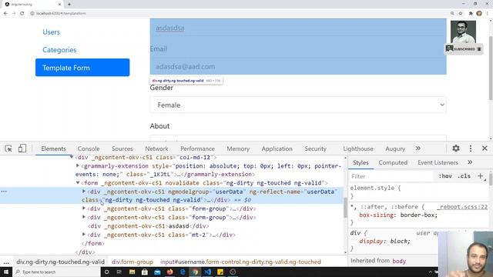Select input#username breadcrumb item
The height and width of the screenshot is (277, 493).
(x=240, y=262)
